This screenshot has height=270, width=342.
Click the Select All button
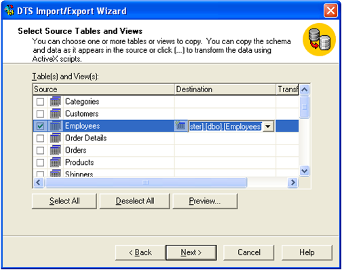click(x=64, y=201)
